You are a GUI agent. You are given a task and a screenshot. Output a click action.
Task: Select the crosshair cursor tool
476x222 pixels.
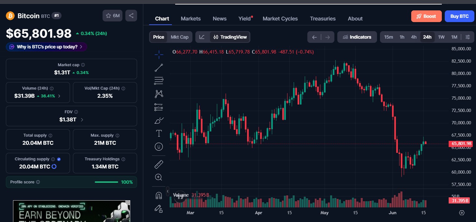tap(159, 55)
